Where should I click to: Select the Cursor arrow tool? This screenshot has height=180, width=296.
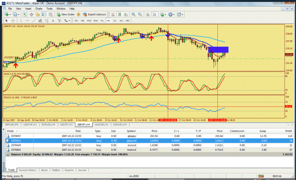7,20
